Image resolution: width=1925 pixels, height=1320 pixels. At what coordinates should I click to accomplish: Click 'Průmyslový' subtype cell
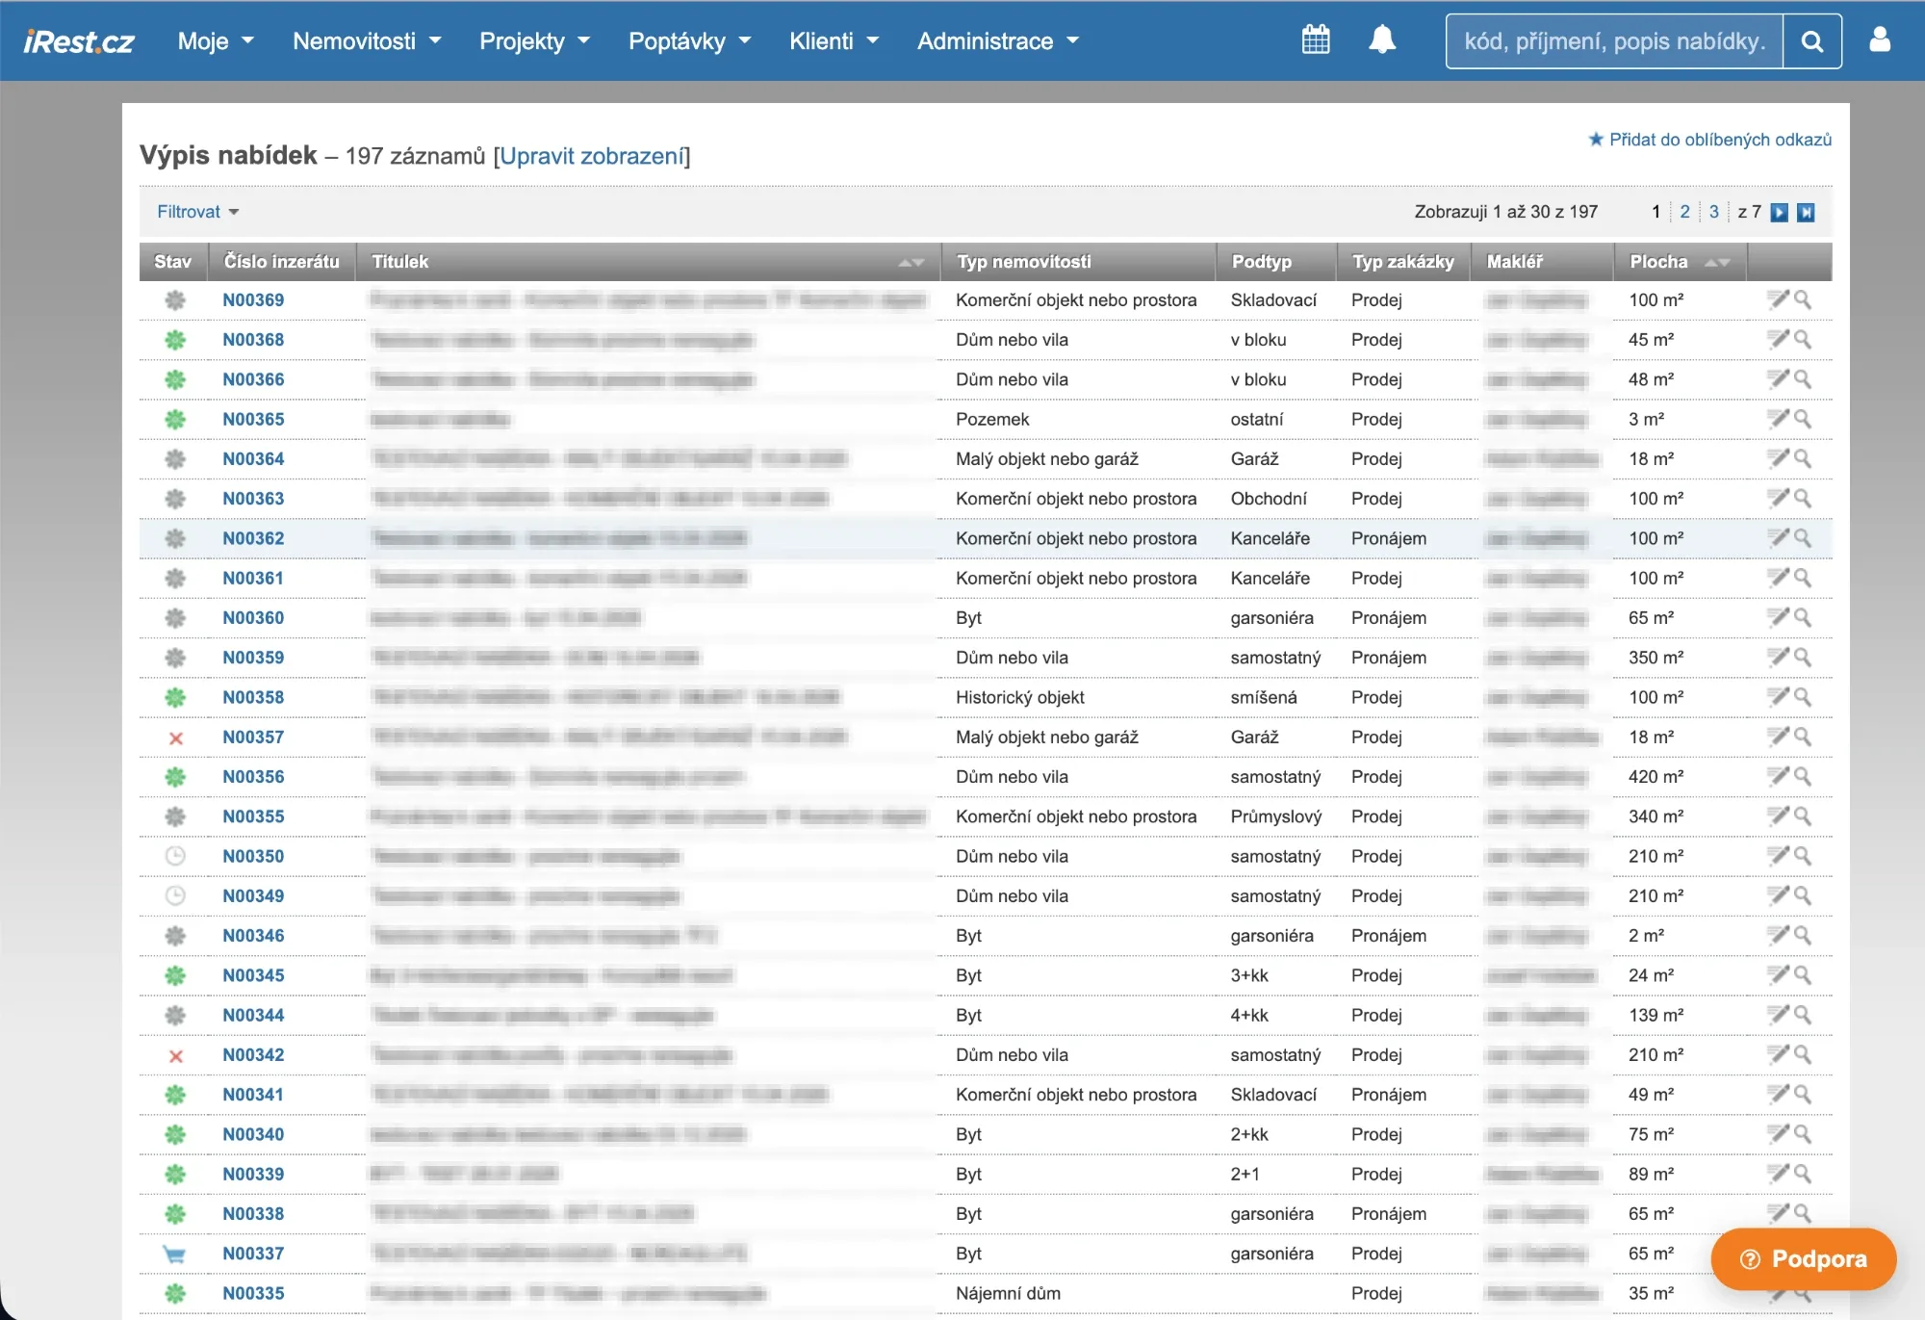tap(1275, 816)
